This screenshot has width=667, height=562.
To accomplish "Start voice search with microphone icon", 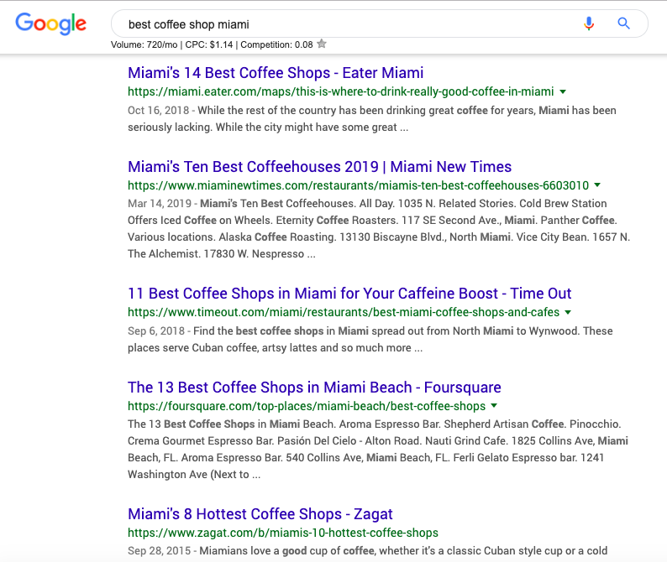I will point(589,23).
